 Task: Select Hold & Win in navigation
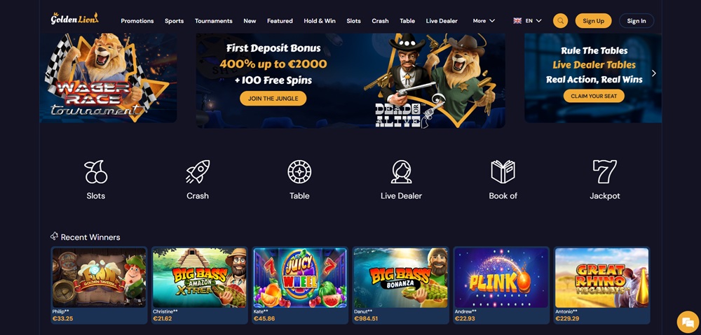coord(320,21)
